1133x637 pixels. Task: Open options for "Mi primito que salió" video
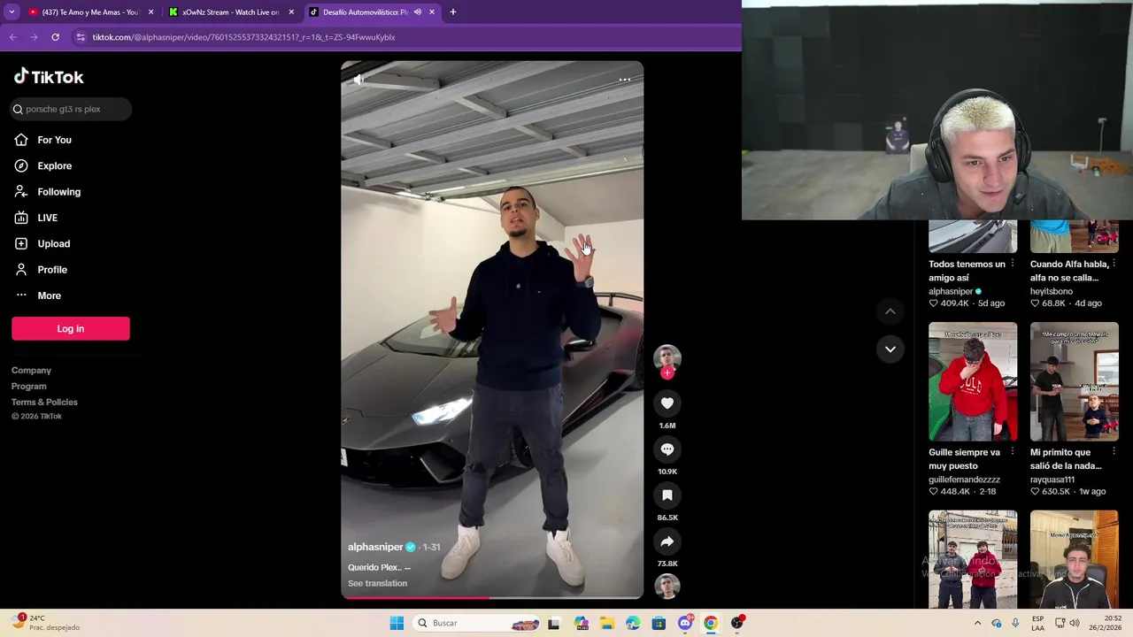1114,452
